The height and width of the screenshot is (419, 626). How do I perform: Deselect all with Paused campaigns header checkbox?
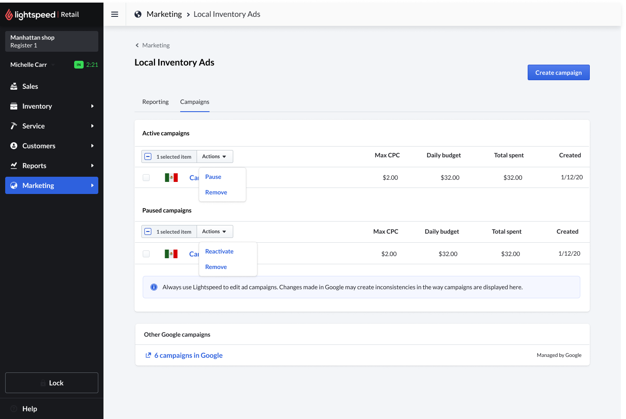pyautogui.click(x=148, y=231)
